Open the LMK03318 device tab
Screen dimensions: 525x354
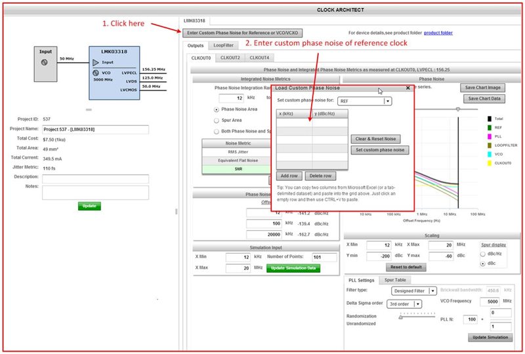pos(194,21)
